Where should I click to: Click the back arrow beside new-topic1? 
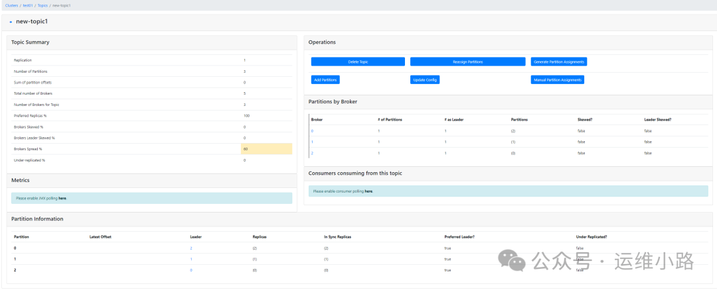11,22
